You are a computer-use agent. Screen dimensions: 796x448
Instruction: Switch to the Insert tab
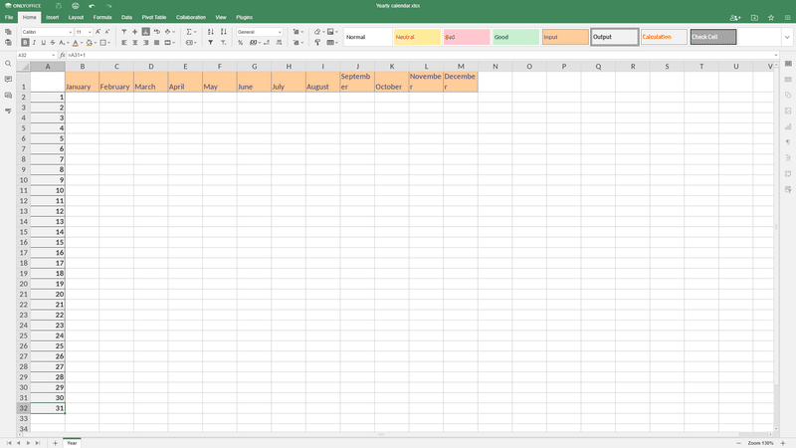53,17
